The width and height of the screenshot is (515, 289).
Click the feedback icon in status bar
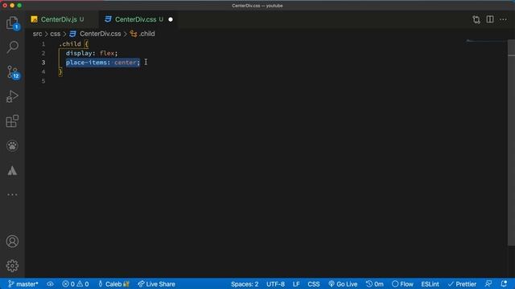[x=488, y=284]
